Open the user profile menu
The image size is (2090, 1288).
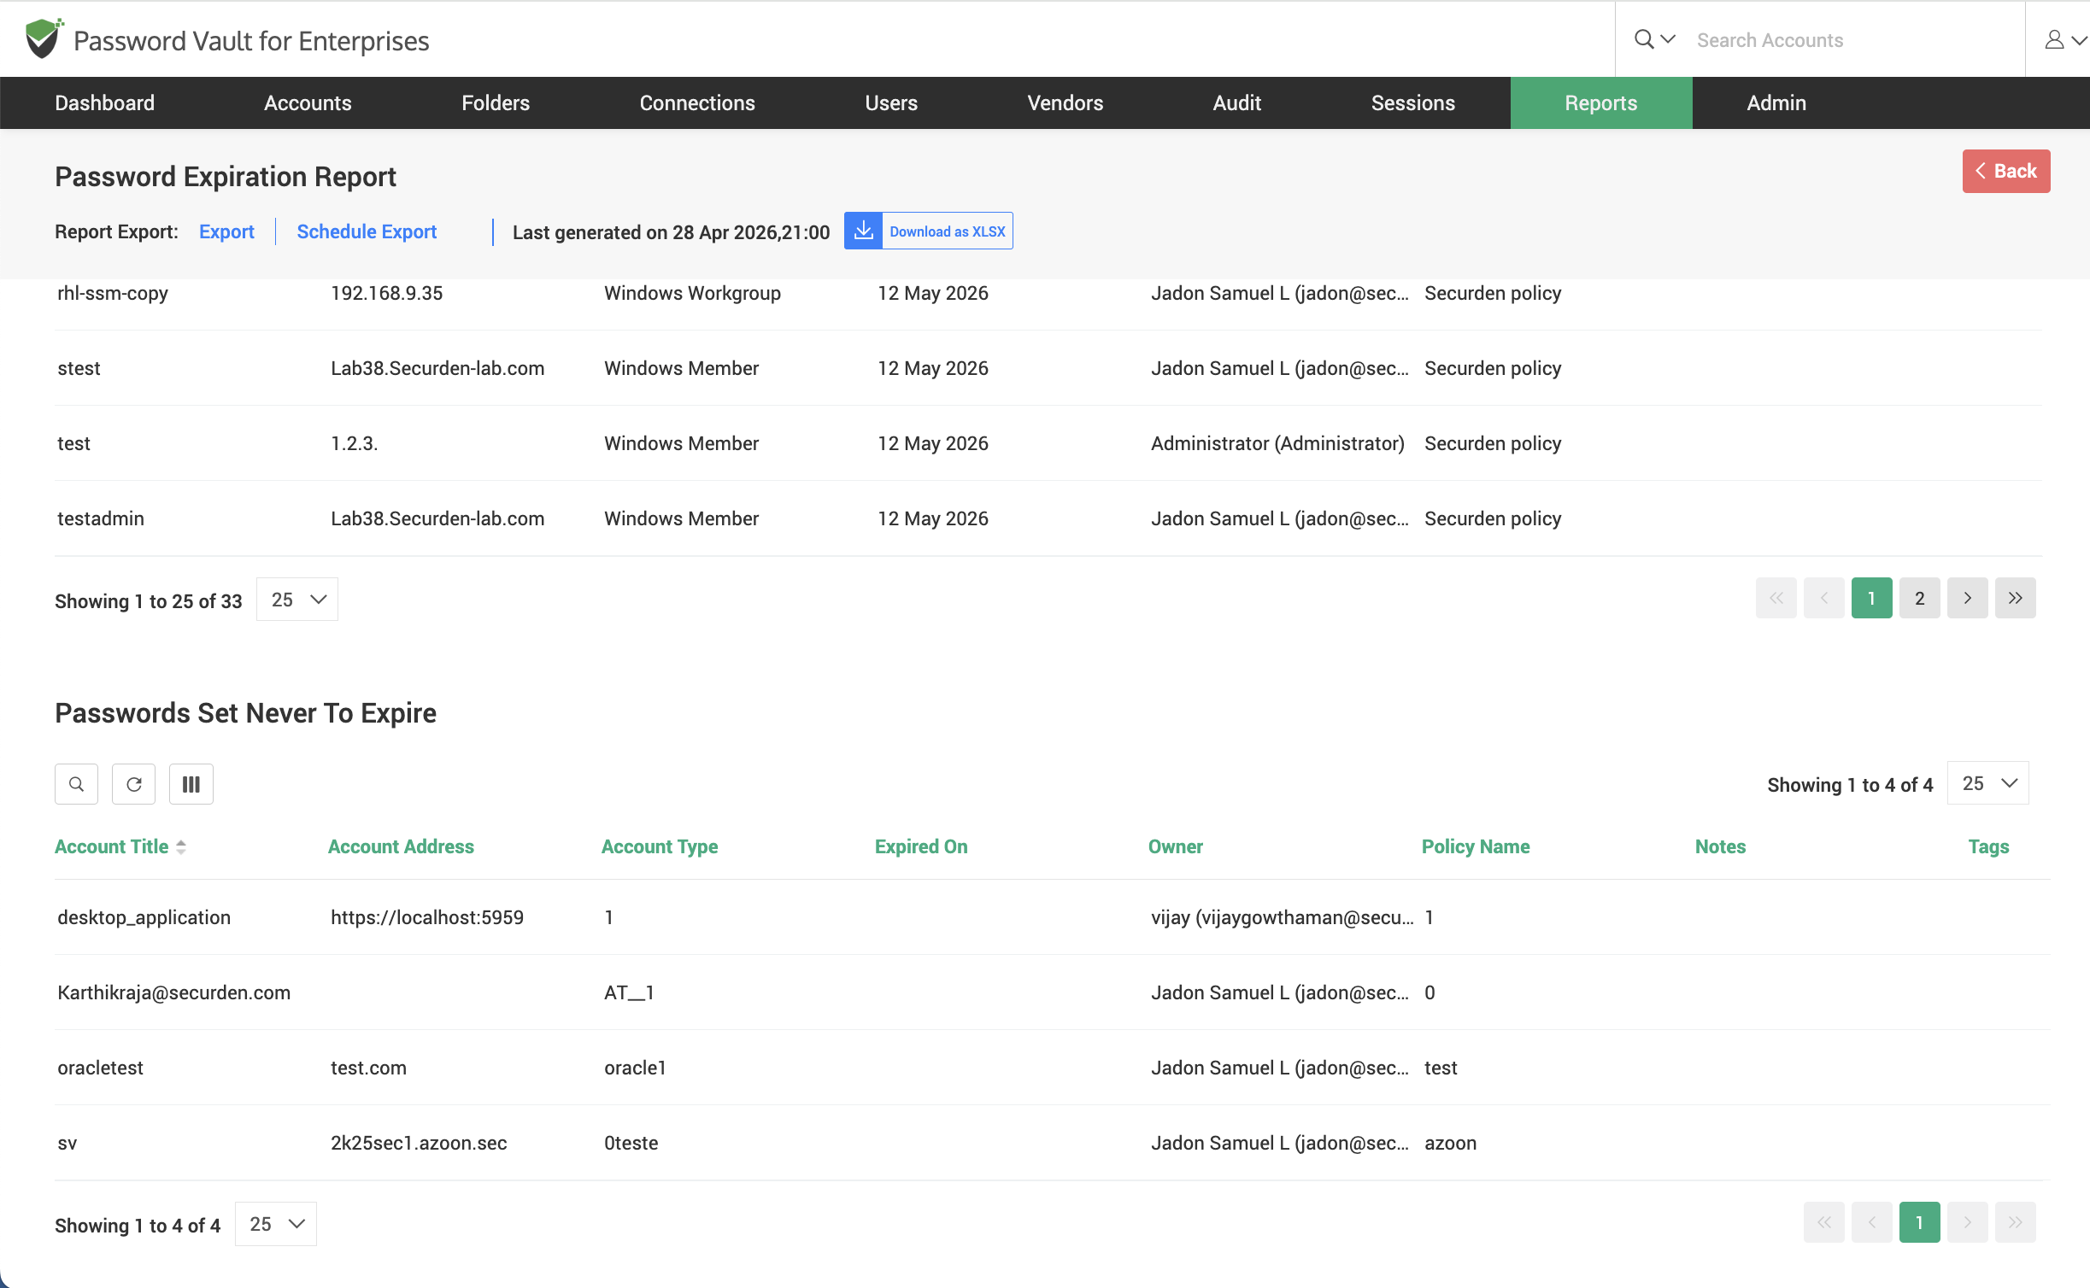tap(2064, 39)
